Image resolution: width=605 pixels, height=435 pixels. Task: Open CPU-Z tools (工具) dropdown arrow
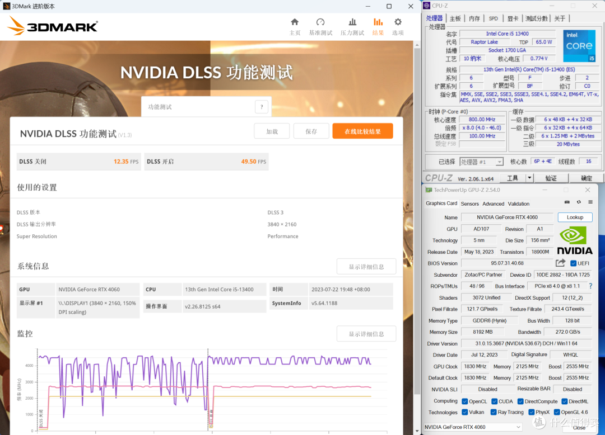[x=529, y=178]
